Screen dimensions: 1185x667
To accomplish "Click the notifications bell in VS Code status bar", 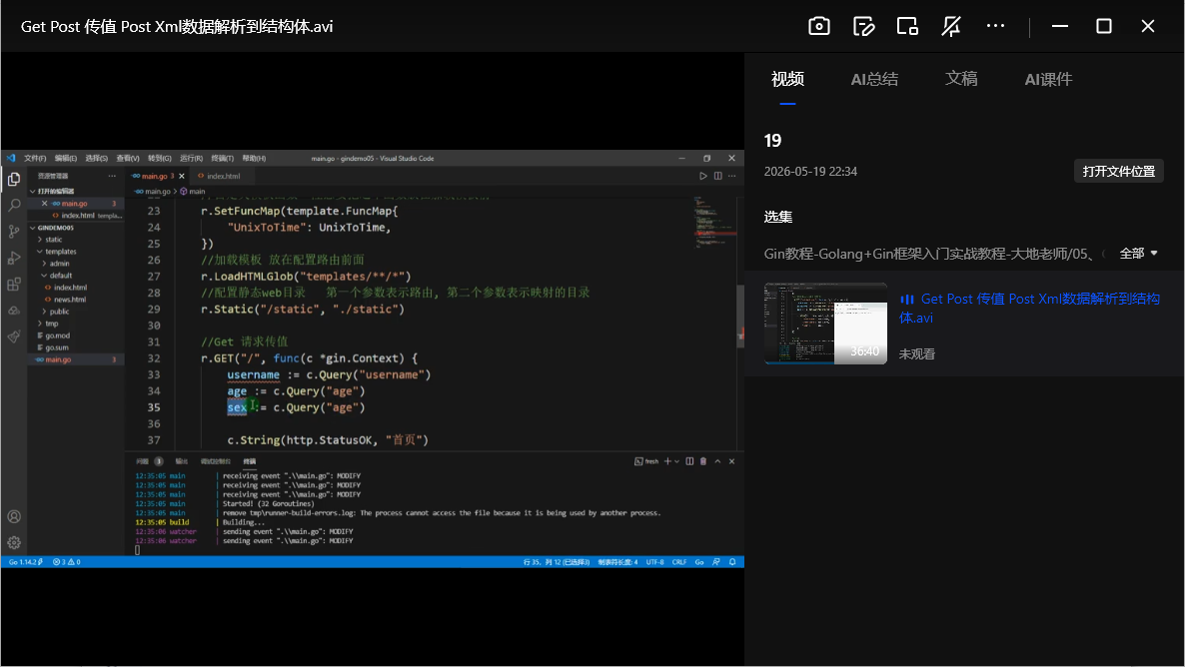I will 732,562.
